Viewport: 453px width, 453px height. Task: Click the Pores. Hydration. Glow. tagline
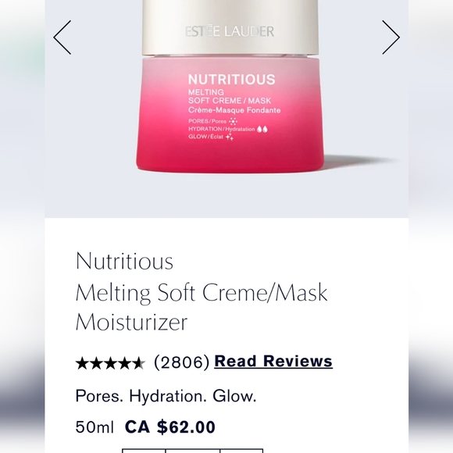click(x=166, y=396)
